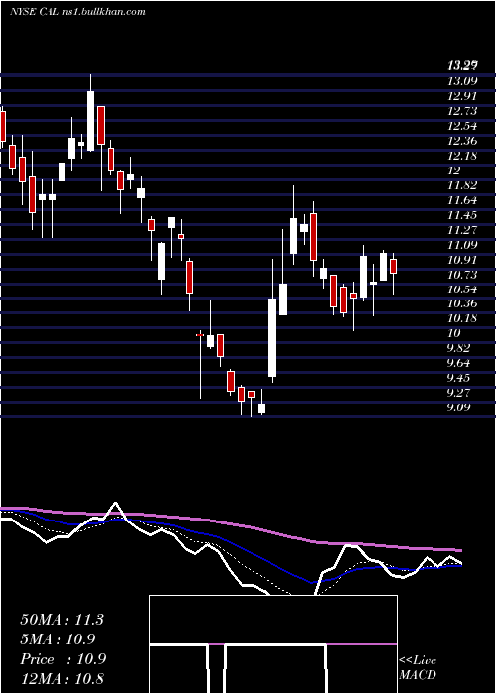Click the 10.54 price axis label
Viewport: 496px width, 694px height.
(x=462, y=289)
